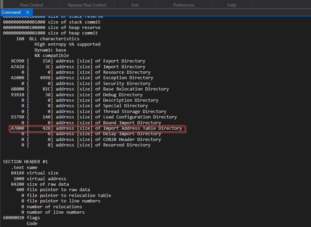Click address value A7000

pyautogui.click(x=17, y=128)
